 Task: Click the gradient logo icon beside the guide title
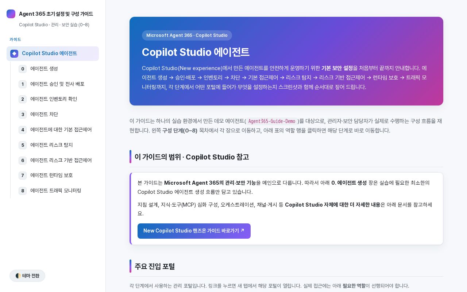(x=11, y=14)
